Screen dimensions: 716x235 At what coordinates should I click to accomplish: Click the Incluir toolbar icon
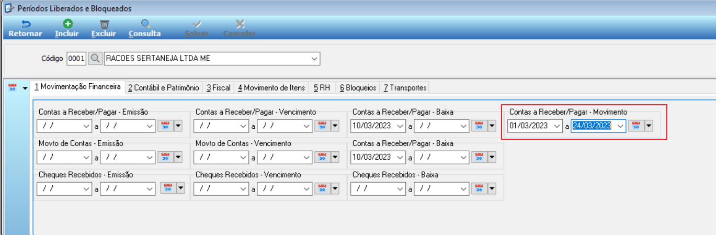[x=67, y=24]
